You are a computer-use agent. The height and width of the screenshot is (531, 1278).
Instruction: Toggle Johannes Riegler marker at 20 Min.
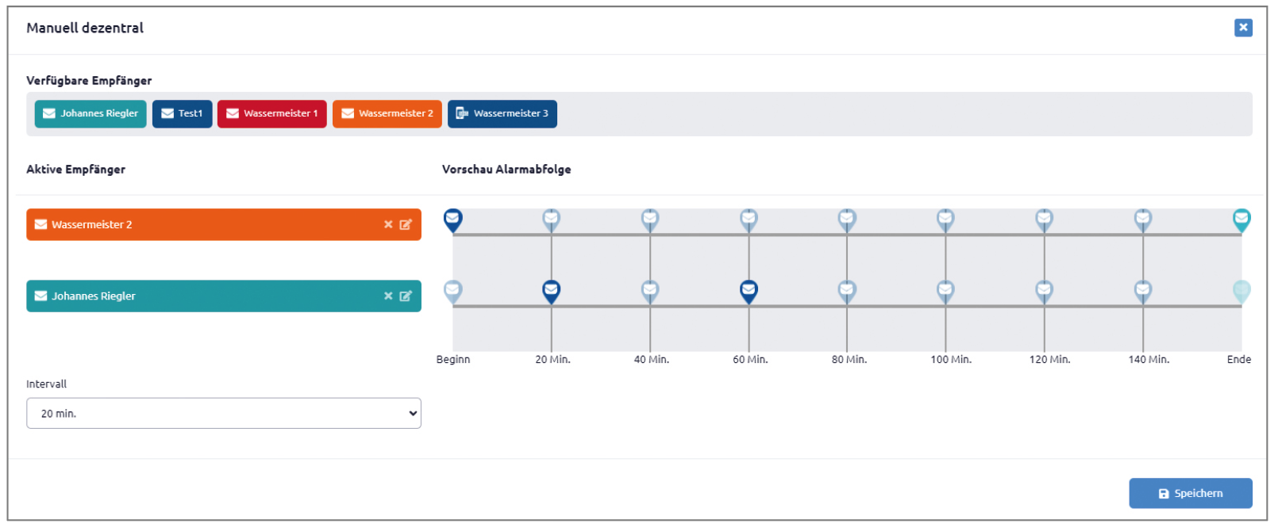pos(551,291)
